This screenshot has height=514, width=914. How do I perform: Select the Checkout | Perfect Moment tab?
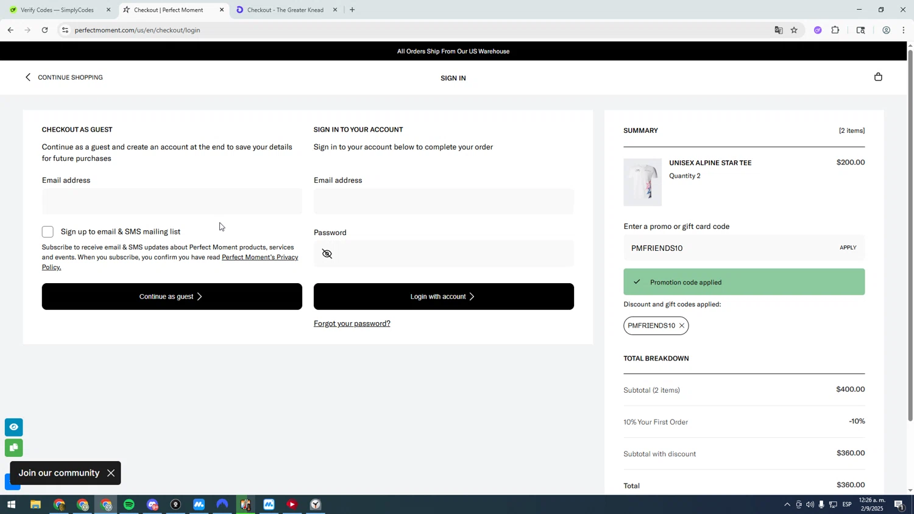(168, 10)
